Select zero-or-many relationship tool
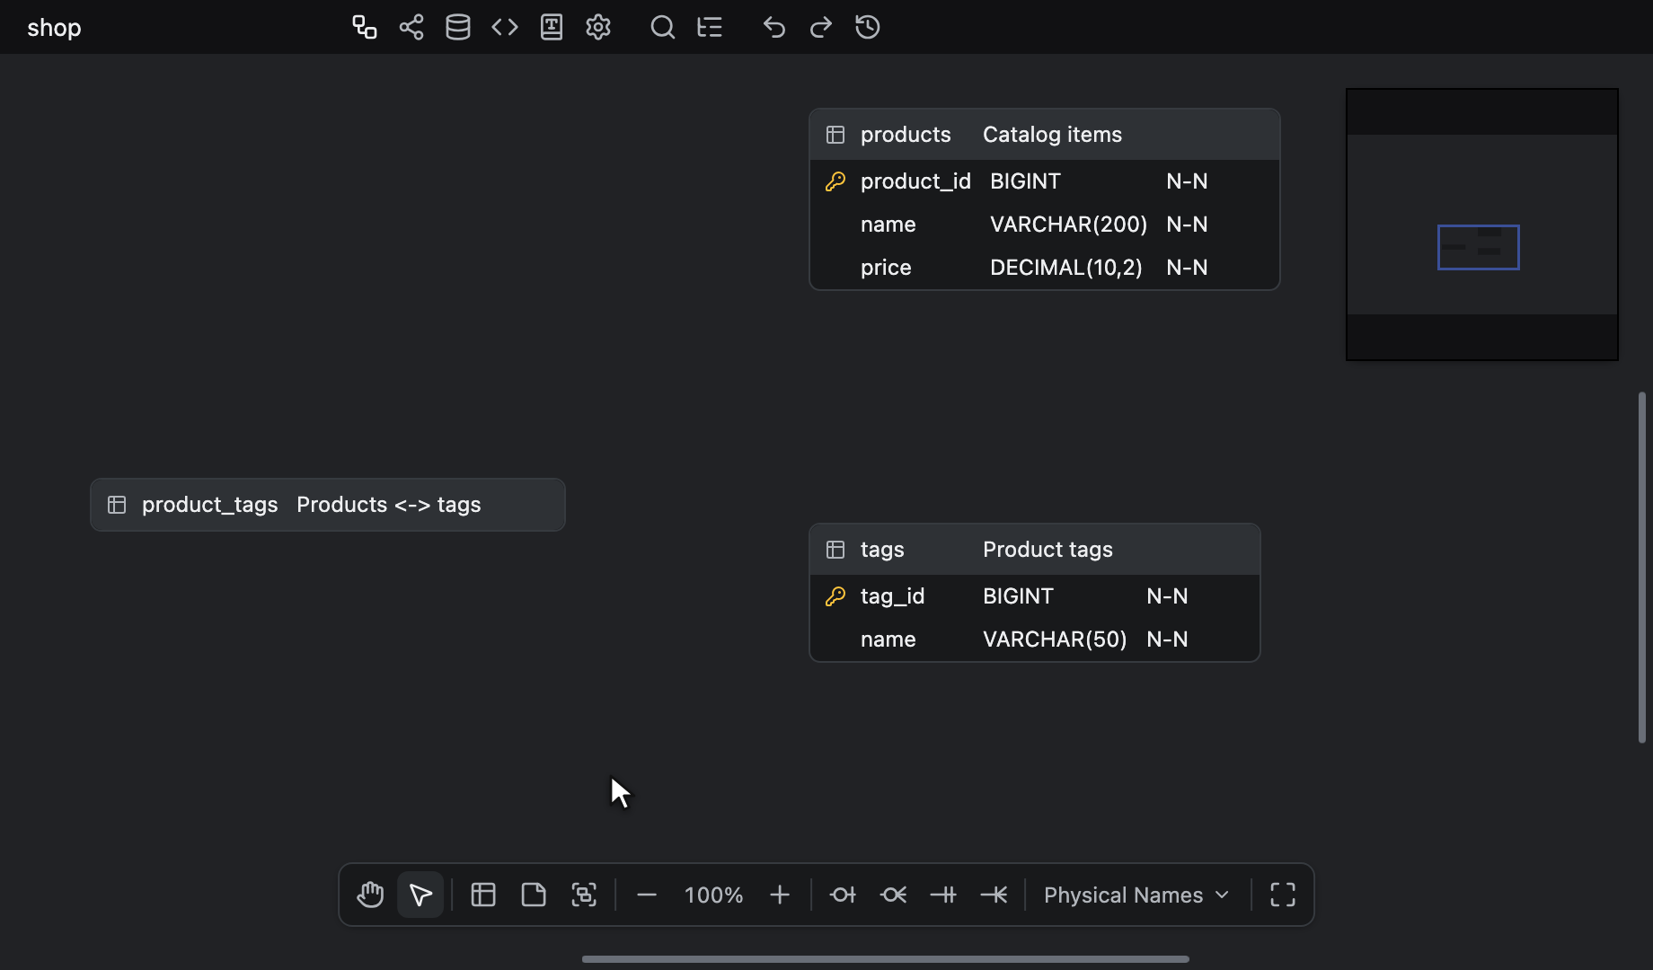Image resolution: width=1653 pixels, height=970 pixels. [x=893, y=895]
